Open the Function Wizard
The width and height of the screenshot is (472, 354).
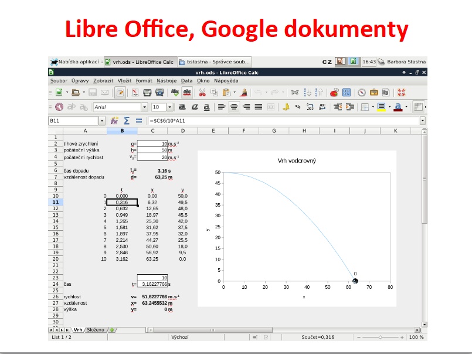coord(114,121)
